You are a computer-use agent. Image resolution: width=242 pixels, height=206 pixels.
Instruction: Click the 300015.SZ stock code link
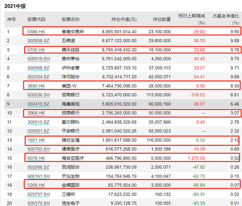pyautogui.click(x=38, y=122)
